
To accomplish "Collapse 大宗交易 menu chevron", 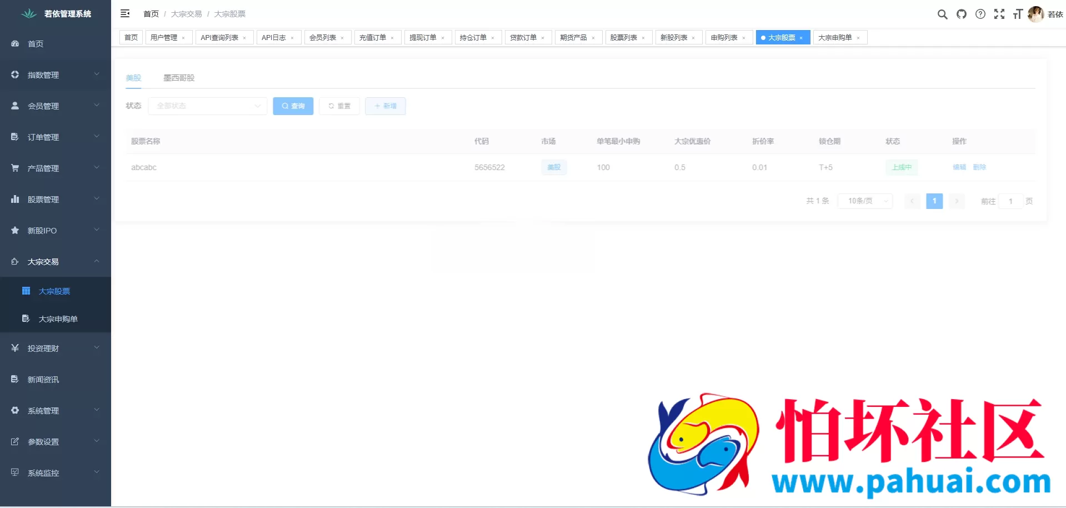I will (97, 261).
